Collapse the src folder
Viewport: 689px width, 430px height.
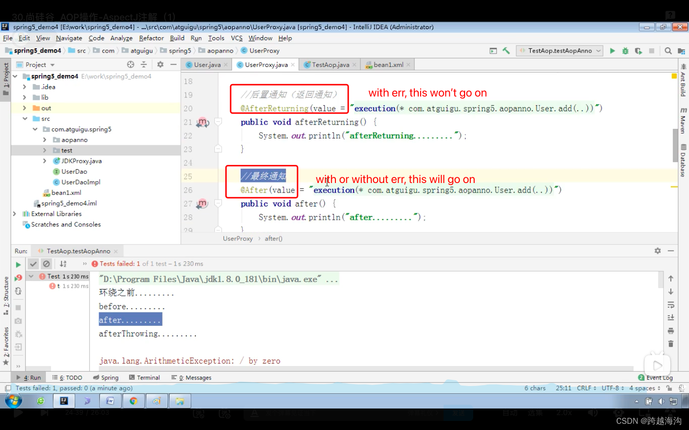(24, 118)
